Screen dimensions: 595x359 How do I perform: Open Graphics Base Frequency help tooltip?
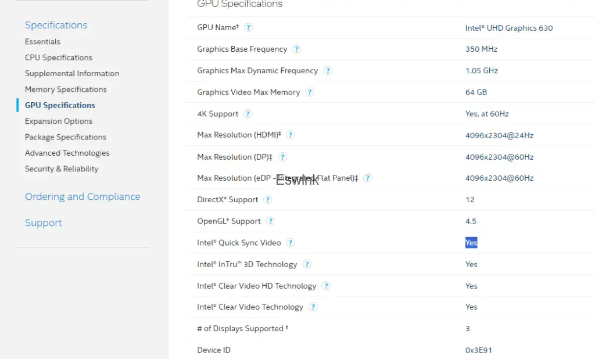[x=296, y=49]
